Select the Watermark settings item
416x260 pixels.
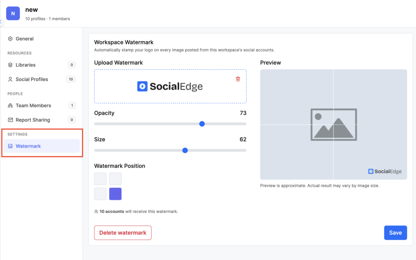(x=41, y=146)
